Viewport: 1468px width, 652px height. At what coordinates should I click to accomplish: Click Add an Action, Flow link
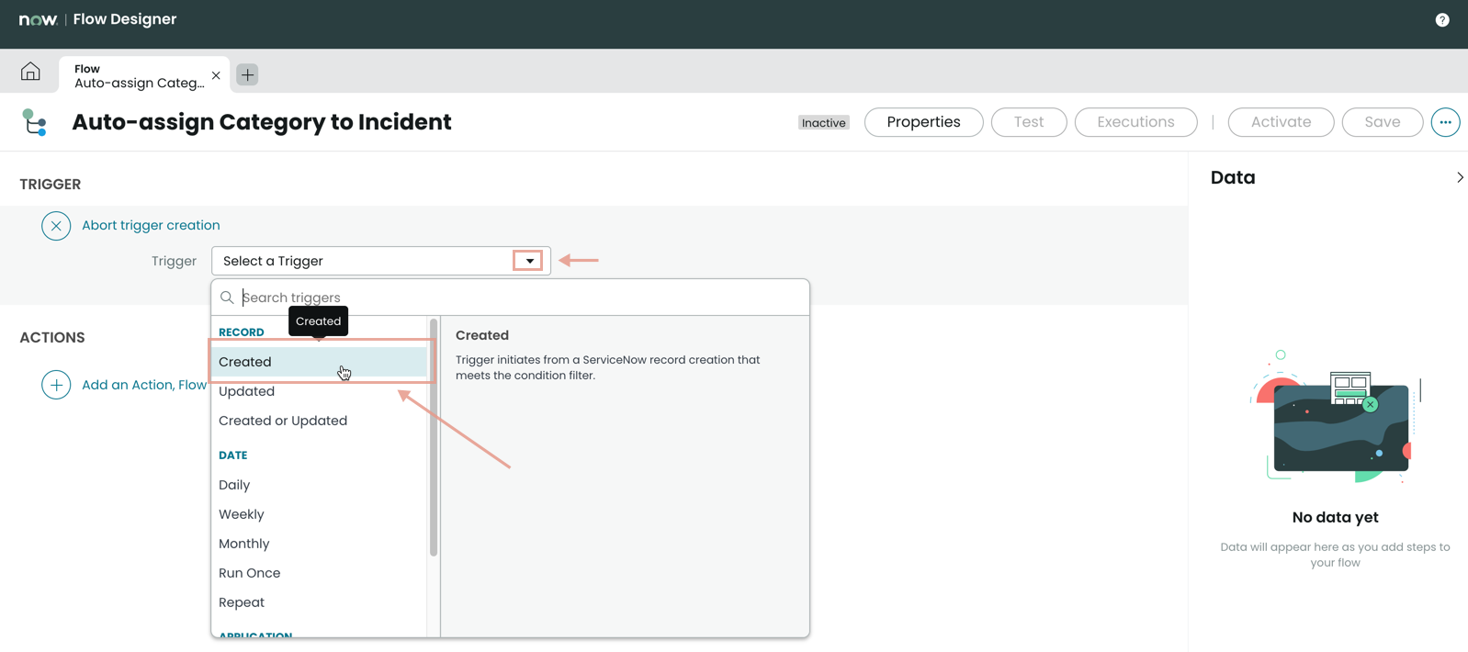click(x=144, y=385)
